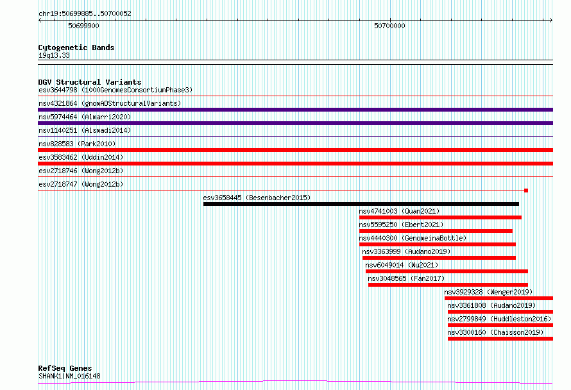Screen dimensions: 571x390
Task: Click the red bar under nsv6049014
Action: click(447, 271)
